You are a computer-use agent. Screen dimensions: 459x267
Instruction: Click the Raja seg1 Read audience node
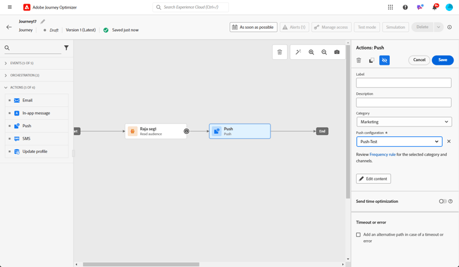pos(155,131)
